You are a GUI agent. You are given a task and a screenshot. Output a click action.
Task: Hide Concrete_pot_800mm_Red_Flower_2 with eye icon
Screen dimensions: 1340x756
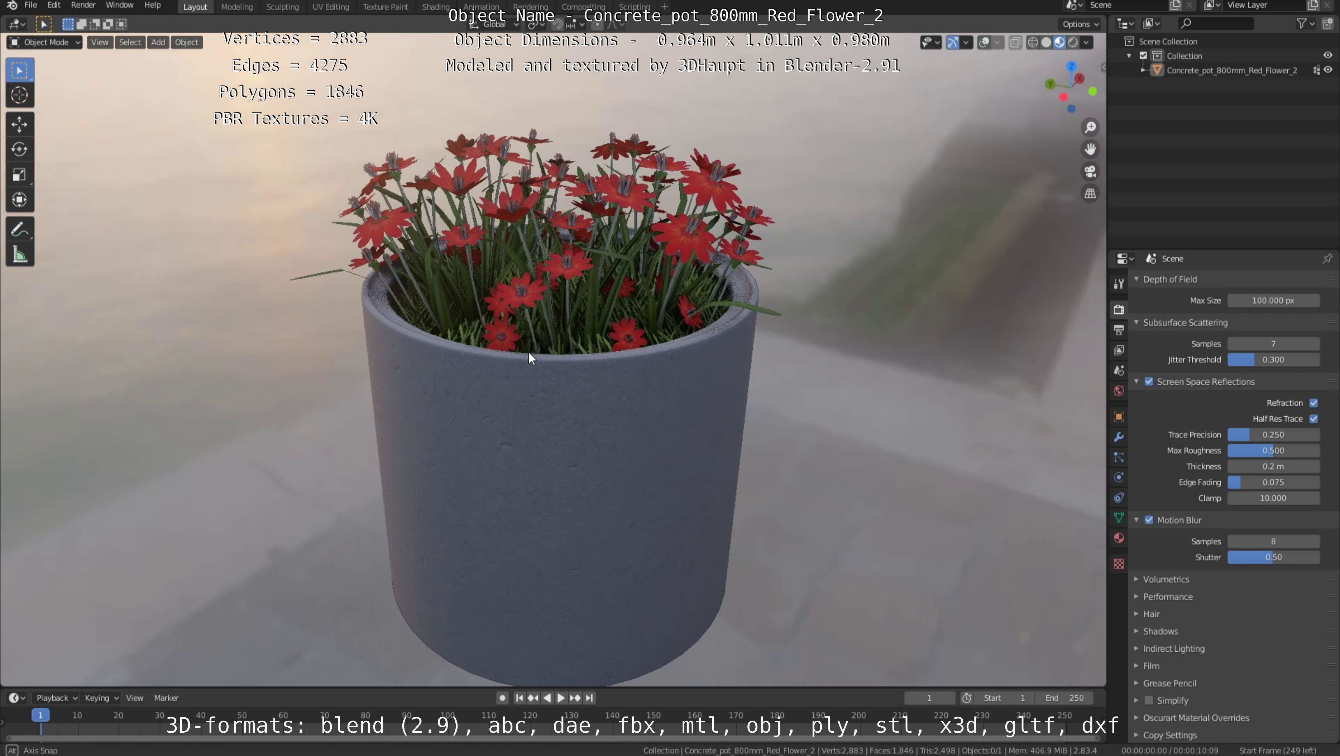click(x=1327, y=70)
